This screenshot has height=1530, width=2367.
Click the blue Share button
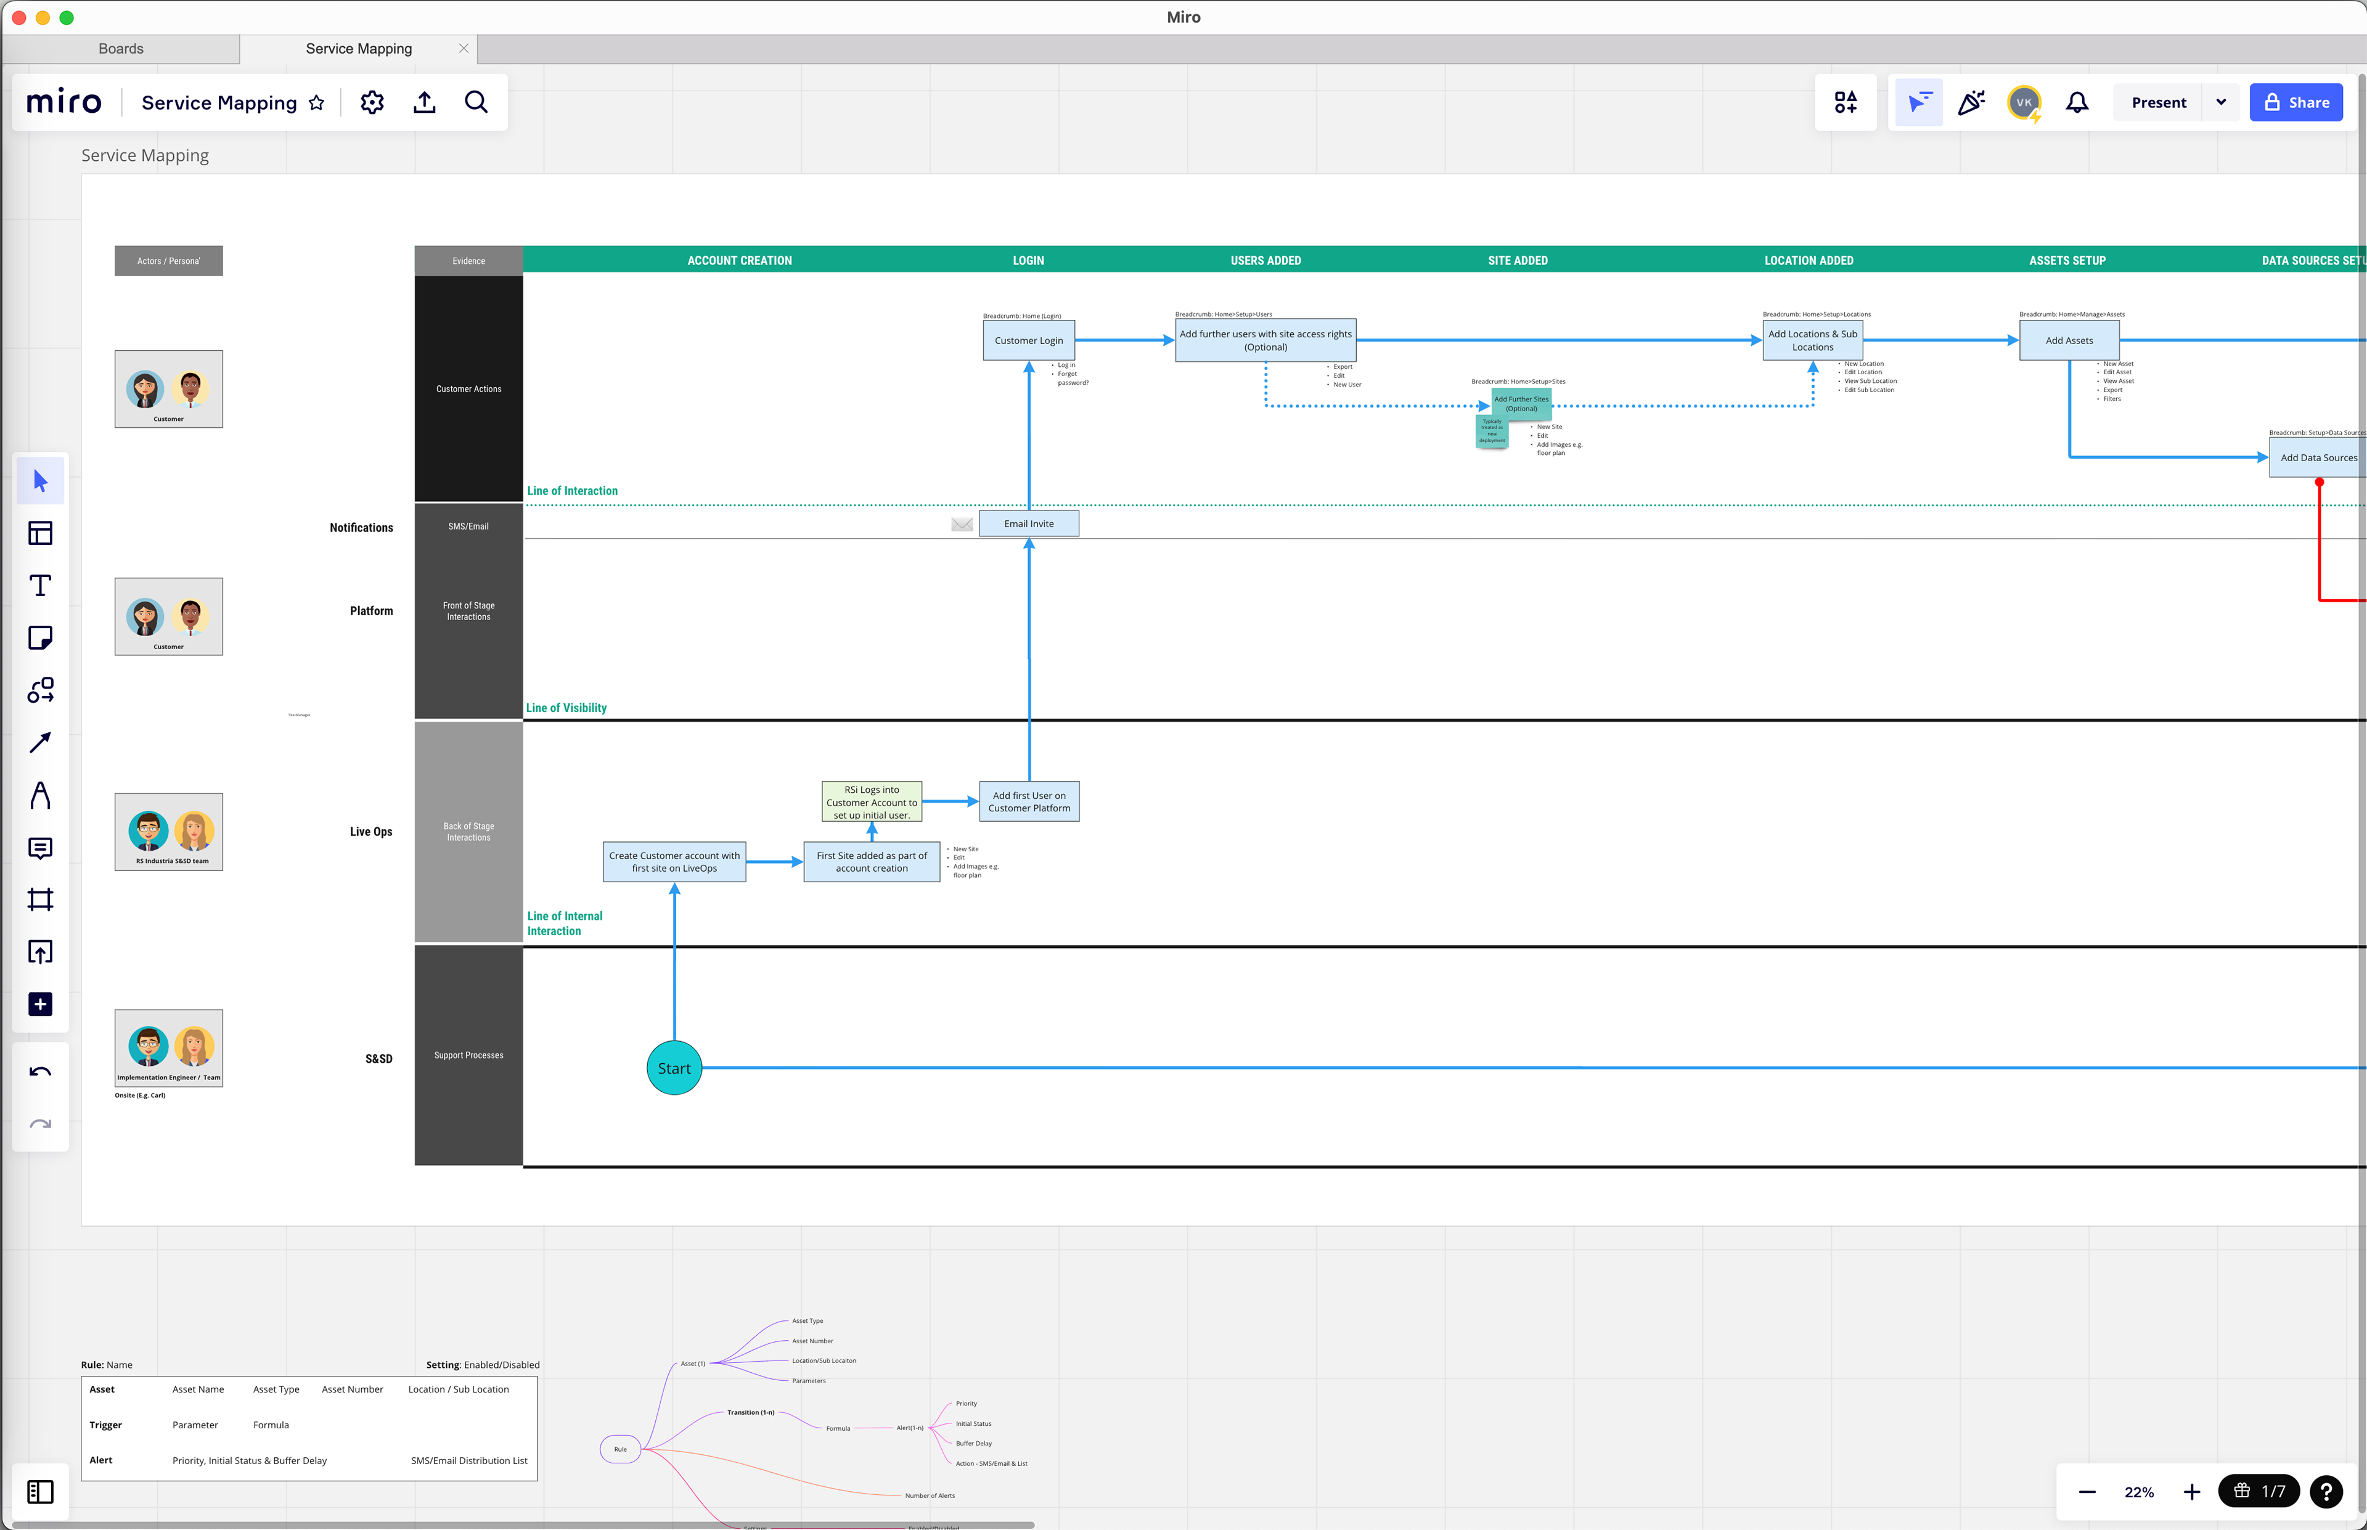pos(2295,102)
